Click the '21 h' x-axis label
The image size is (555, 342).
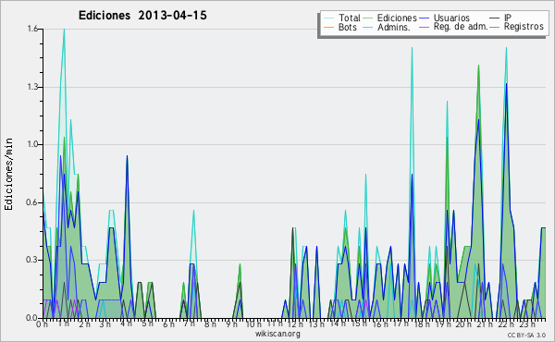[484, 324]
